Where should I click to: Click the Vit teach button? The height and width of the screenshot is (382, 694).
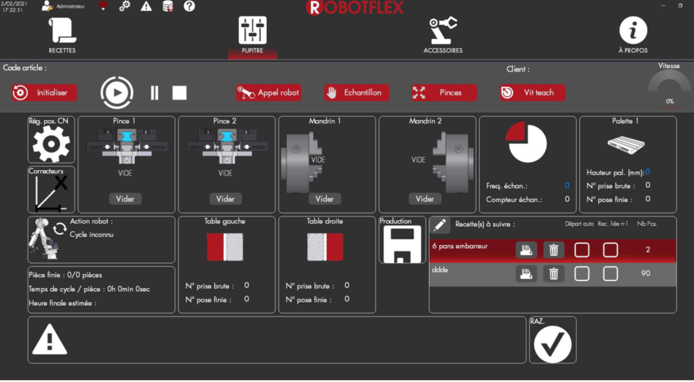(x=532, y=93)
